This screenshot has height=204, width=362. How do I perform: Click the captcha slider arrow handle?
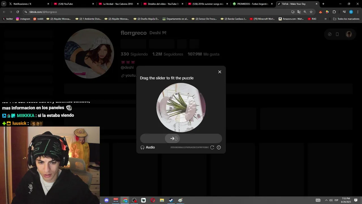tap(172, 139)
